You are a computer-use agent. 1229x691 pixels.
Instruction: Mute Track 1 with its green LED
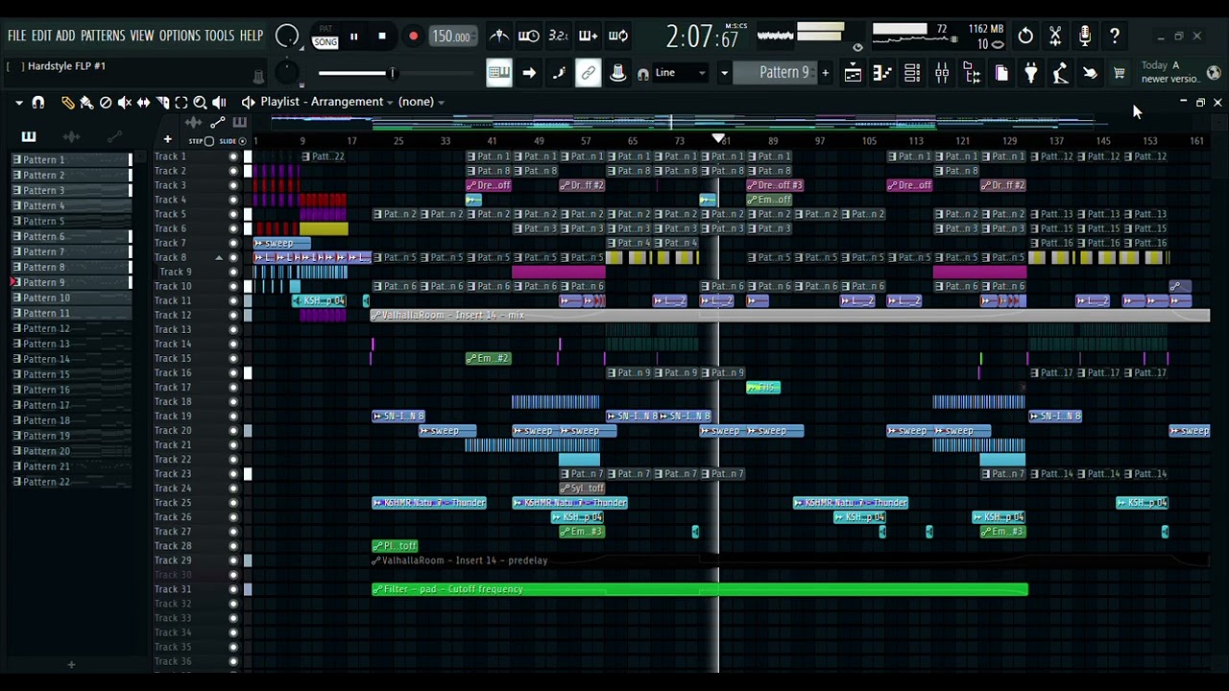coord(233,156)
